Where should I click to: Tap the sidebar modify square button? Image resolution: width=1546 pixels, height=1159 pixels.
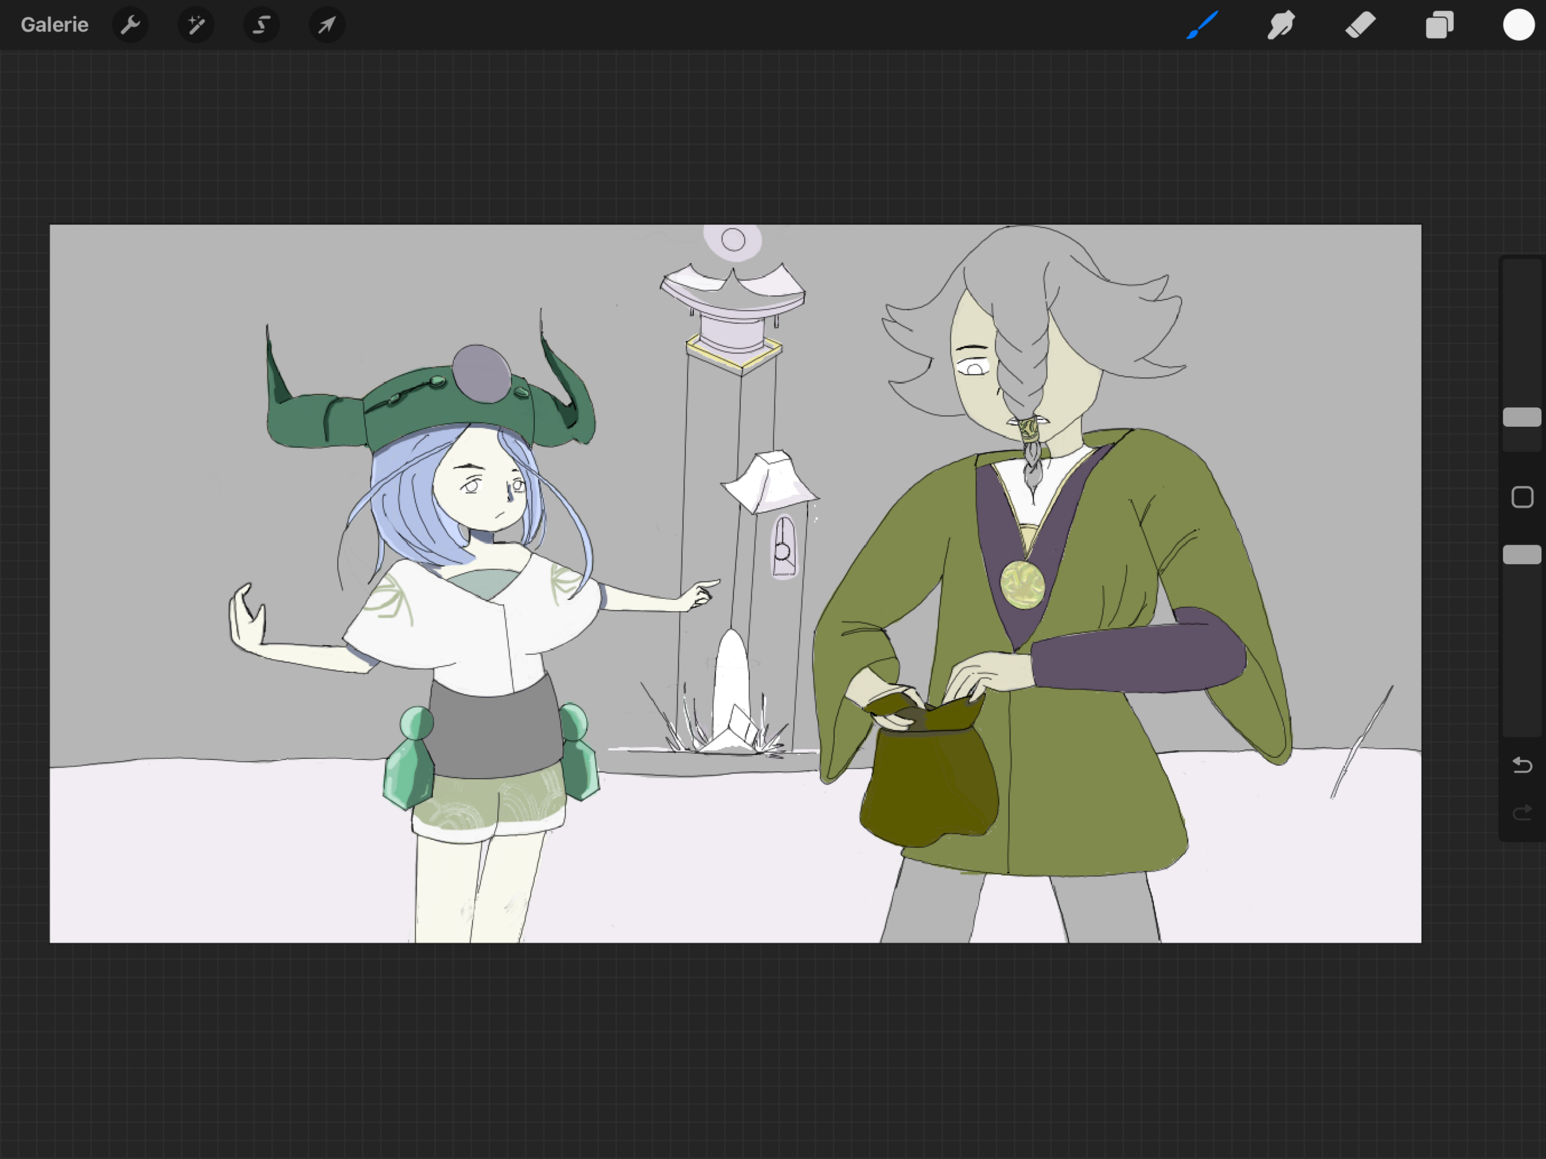point(1521,497)
